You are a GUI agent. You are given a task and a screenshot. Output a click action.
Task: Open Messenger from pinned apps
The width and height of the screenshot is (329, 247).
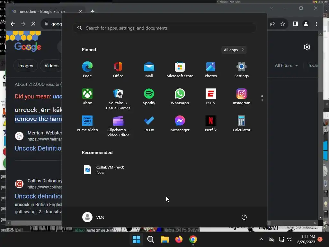coord(180,124)
